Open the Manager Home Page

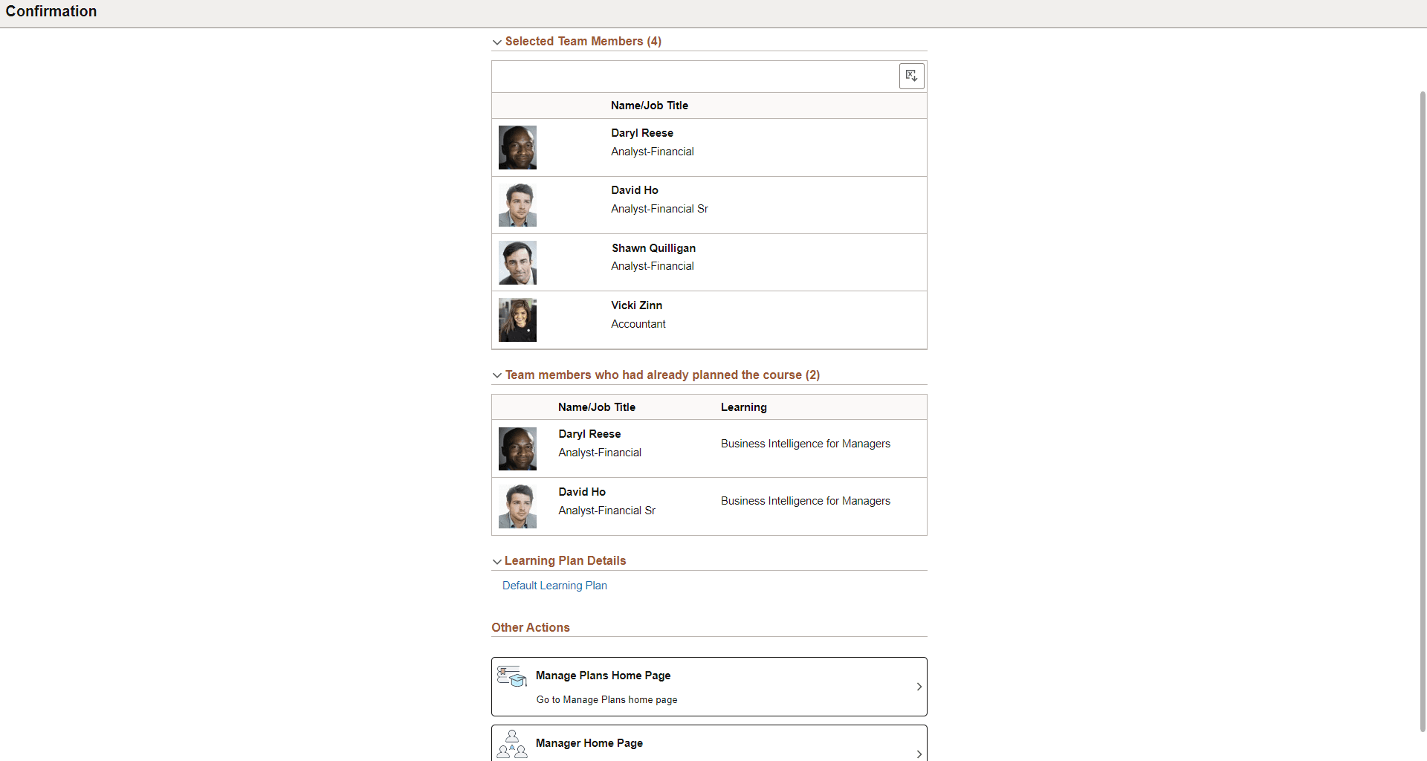tap(708, 742)
